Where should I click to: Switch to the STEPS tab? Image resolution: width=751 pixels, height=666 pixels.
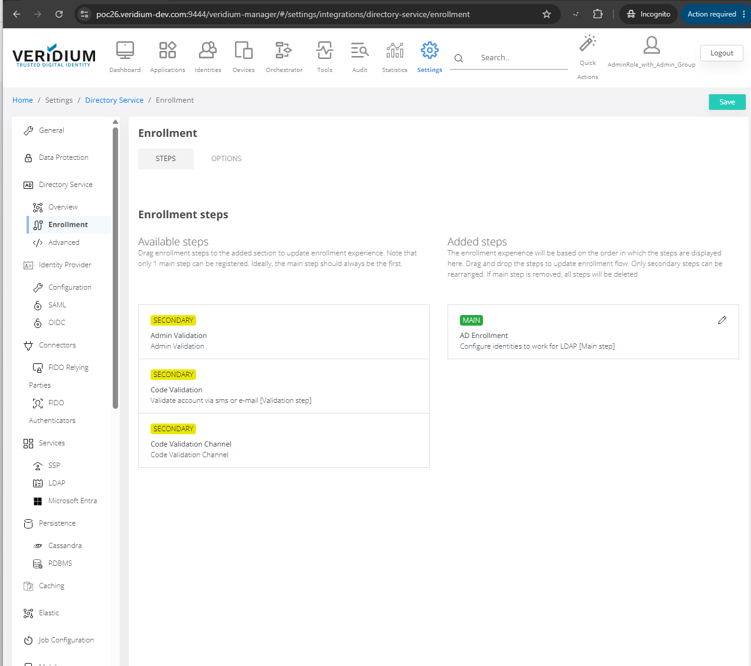(166, 159)
